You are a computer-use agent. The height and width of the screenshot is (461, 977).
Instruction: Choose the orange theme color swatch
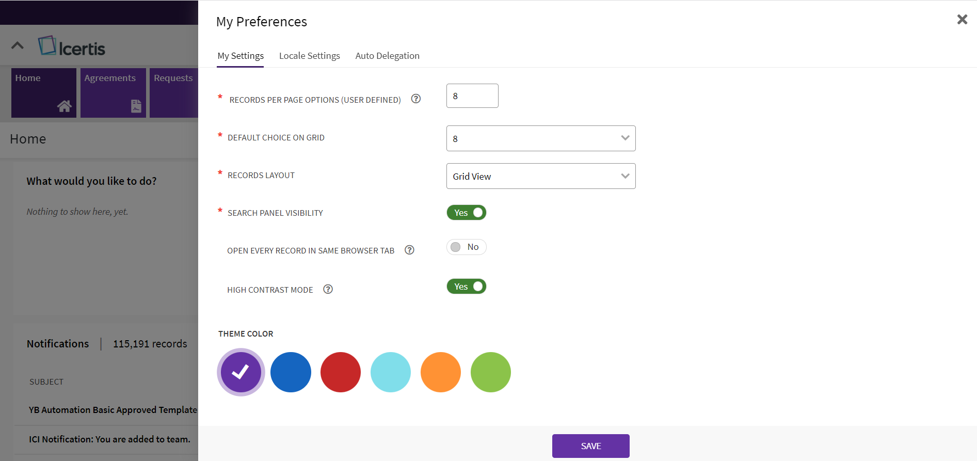coord(440,372)
